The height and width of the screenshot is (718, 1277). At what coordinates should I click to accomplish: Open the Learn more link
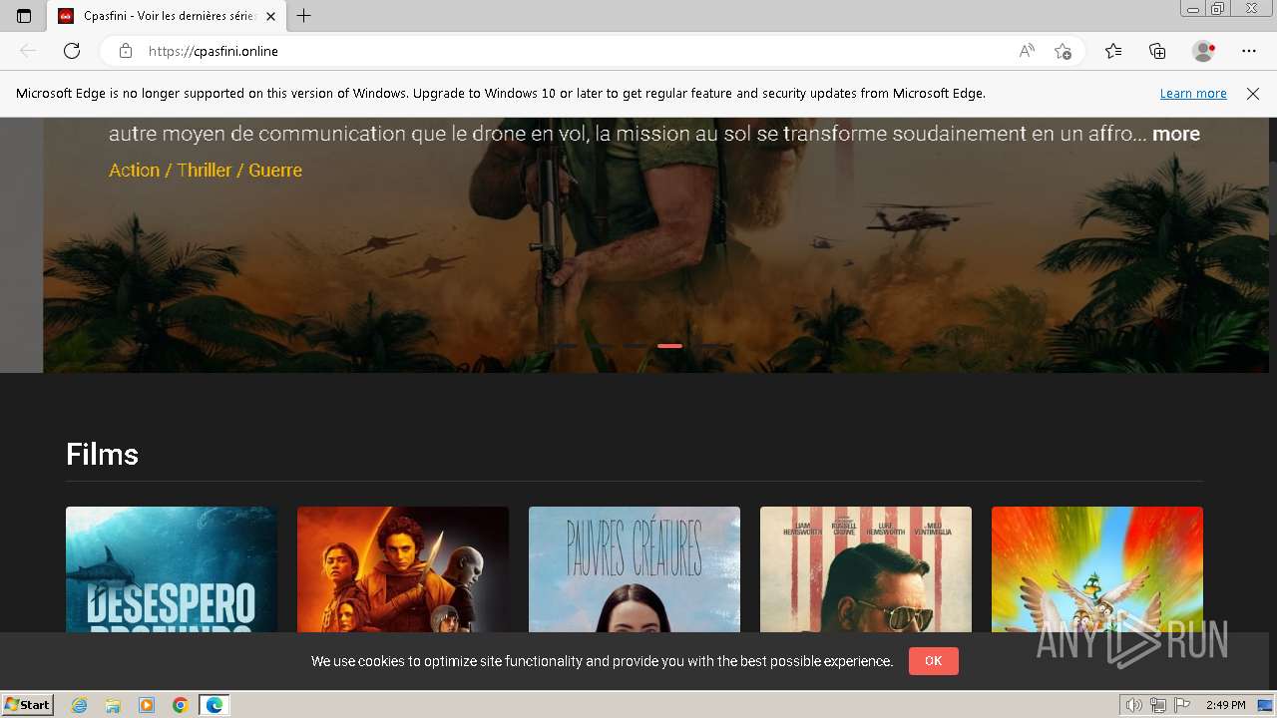click(x=1193, y=94)
